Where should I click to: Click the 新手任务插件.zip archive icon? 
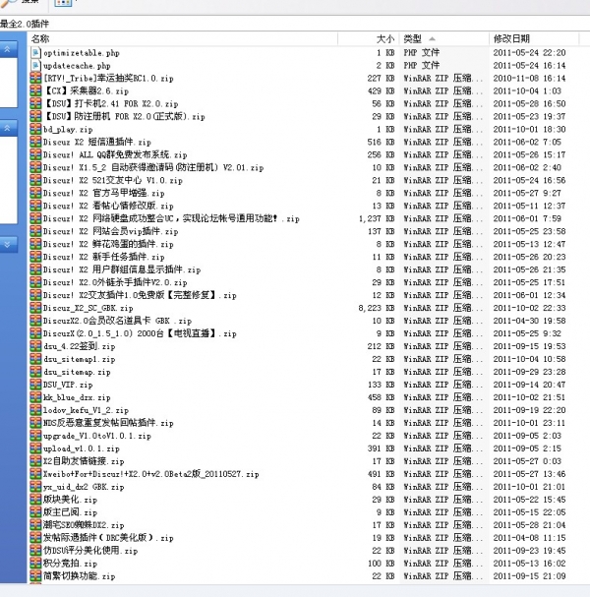point(35,257)
